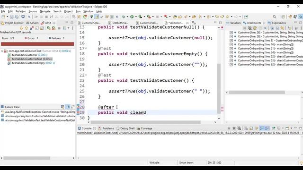Click the Debug bug icon in main toolbar
This screenshot has width=303, height=170.
[124, 17]
